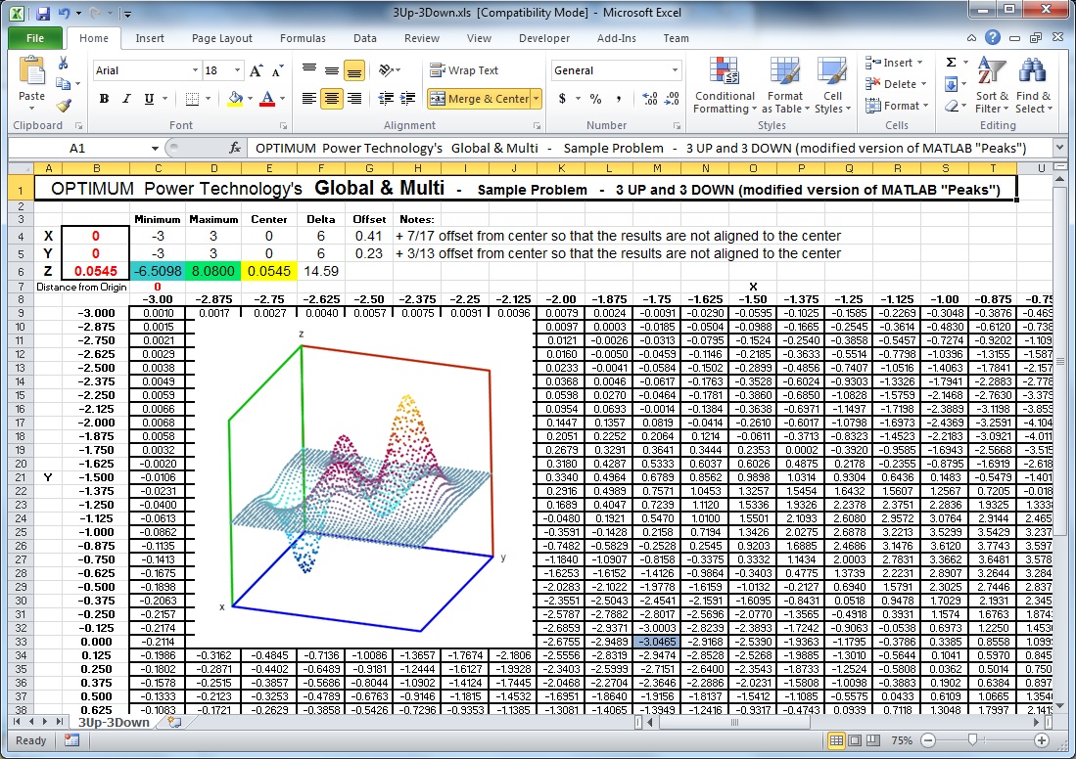Toggle Bold formatting
The height and width of the screenshot is (759, 1076).
click(105, 99)
